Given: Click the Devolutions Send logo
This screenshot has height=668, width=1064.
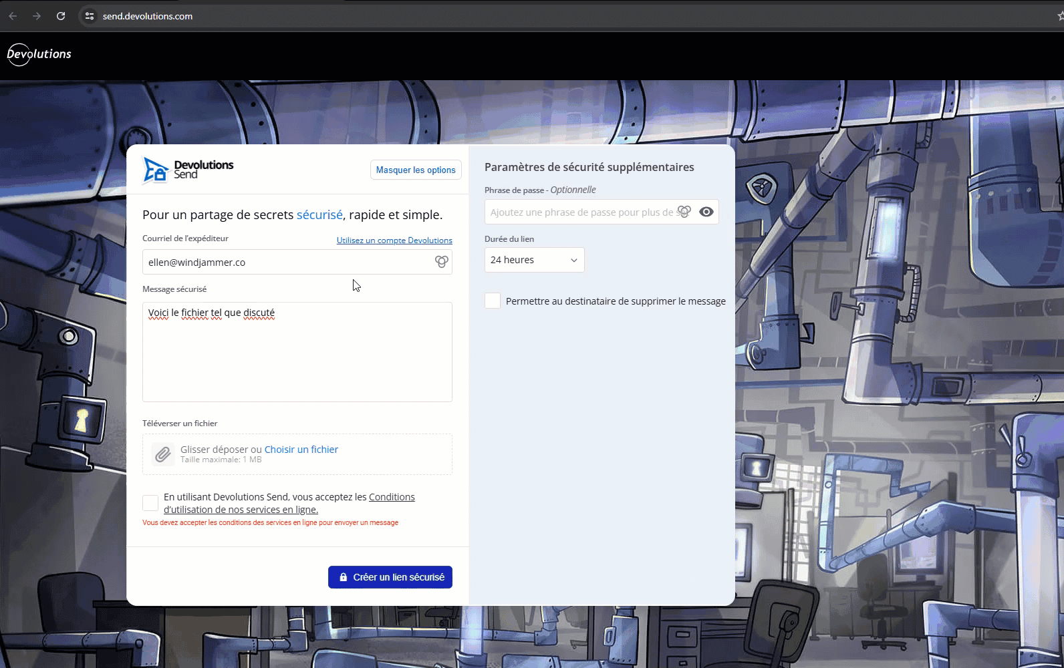Looking at the screenshot, I should (188, 170).
